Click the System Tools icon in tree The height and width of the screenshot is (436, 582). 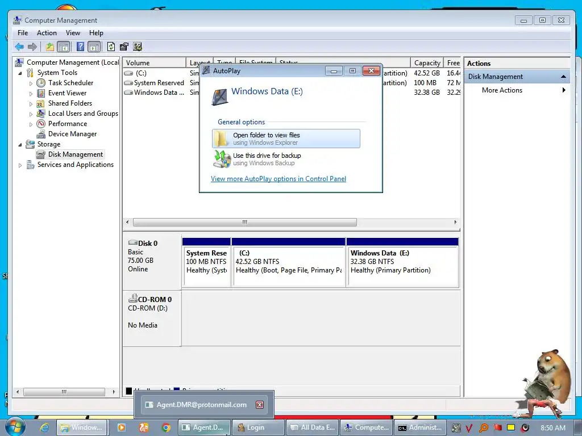click(x=30, y=73)
